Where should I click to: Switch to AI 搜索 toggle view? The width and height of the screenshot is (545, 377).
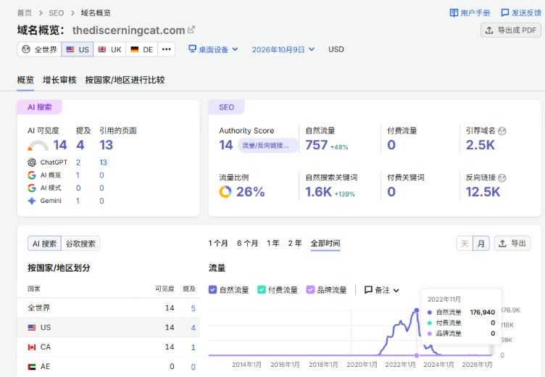point(44,244)
